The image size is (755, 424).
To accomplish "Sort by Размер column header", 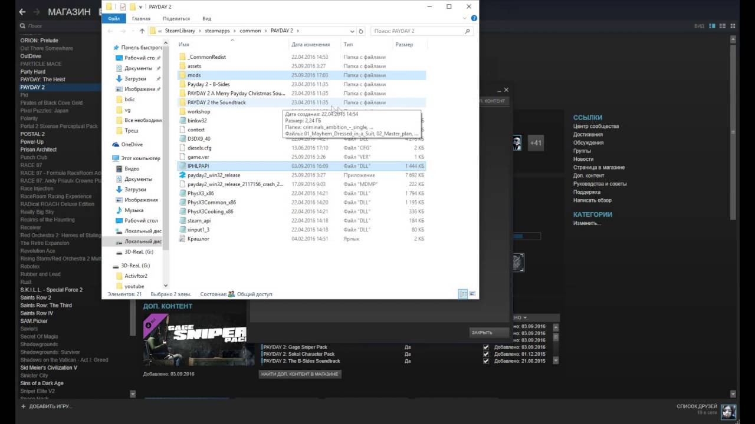I will (404, 44).
